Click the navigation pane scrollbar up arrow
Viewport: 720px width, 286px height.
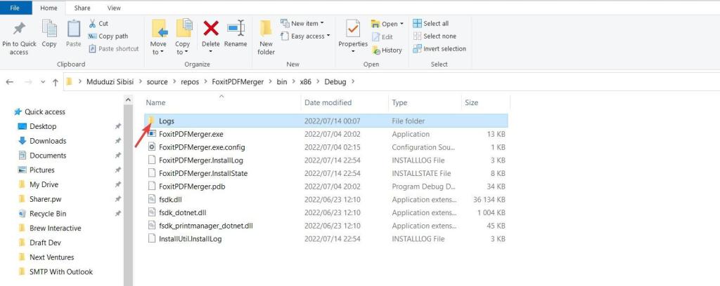click(x=128, y=100)
